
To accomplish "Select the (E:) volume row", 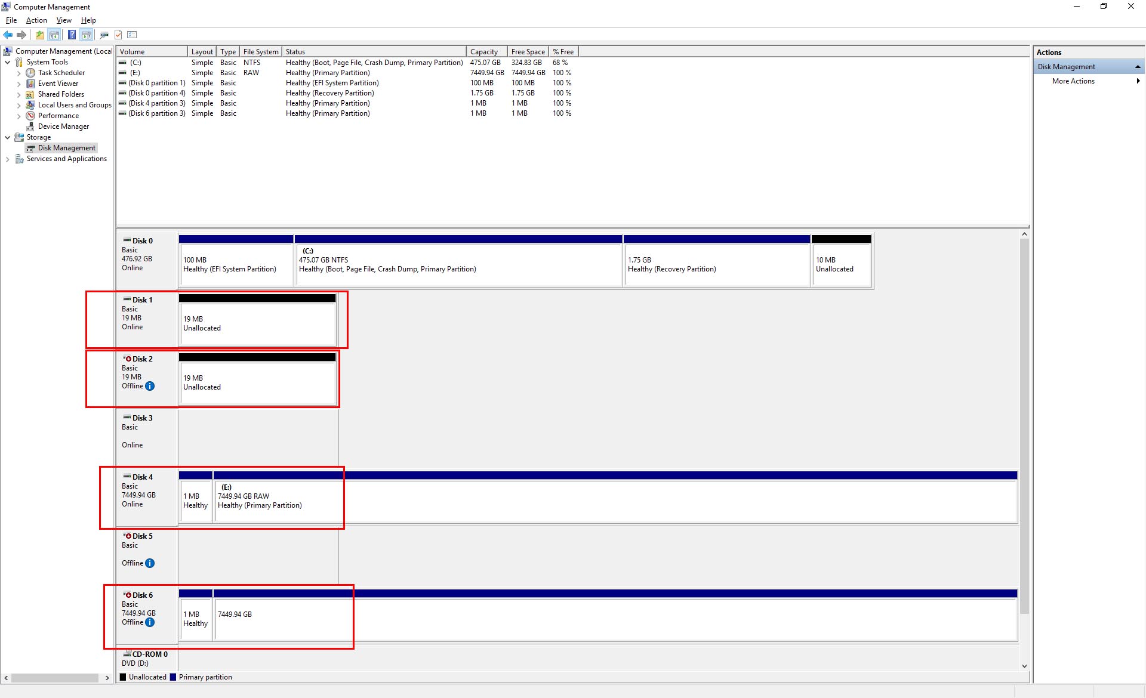I will tap(346, 73).
